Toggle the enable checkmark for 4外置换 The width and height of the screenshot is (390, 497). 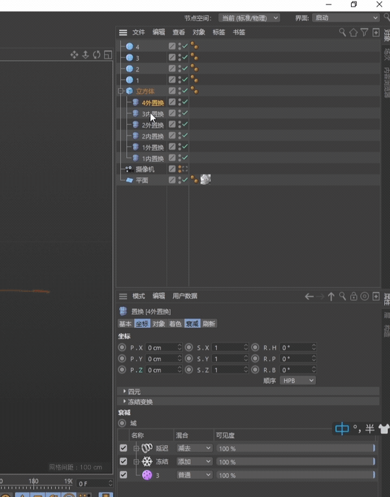[x=185, y=101]
